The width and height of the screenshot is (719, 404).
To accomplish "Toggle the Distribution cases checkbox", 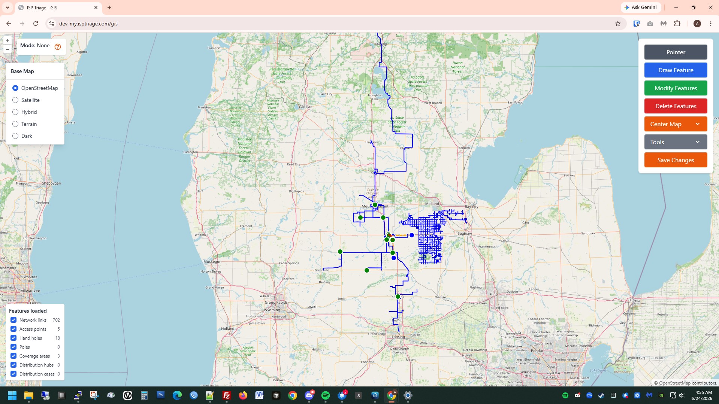I will 13,374.
